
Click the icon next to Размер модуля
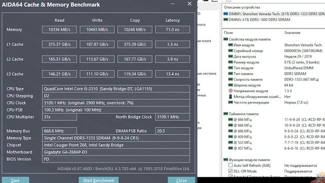(x=231, y=62)
